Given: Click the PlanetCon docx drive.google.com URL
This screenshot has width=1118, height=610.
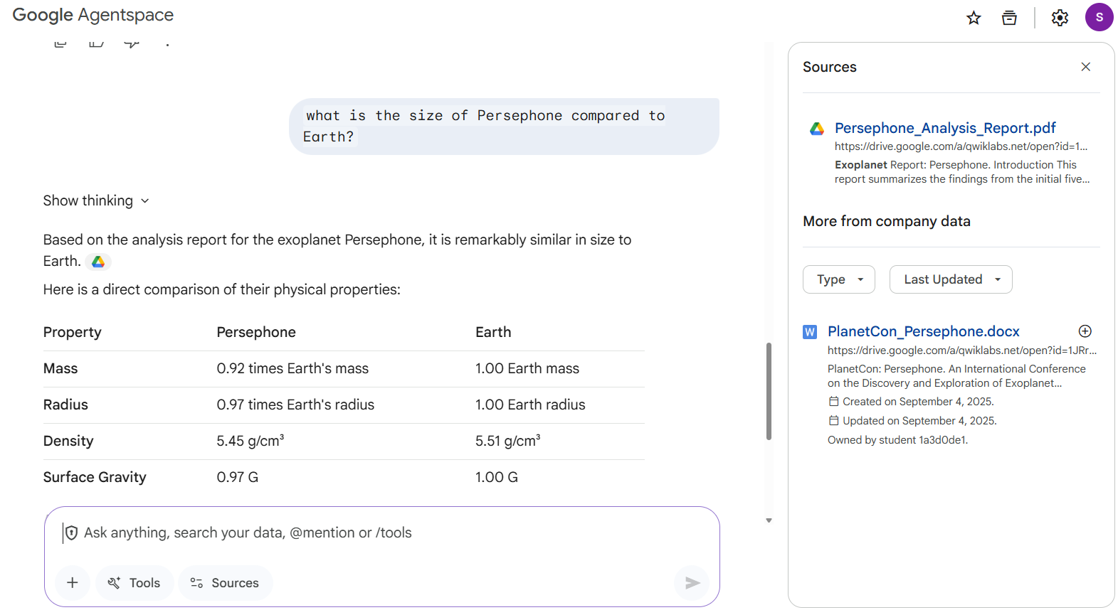Looking at the screenshot, I should click(x=962, y=351).
